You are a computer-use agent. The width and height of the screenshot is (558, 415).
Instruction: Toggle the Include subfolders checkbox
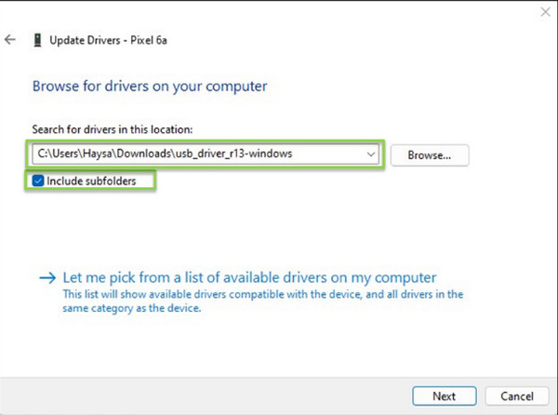[x=37, y=181]
